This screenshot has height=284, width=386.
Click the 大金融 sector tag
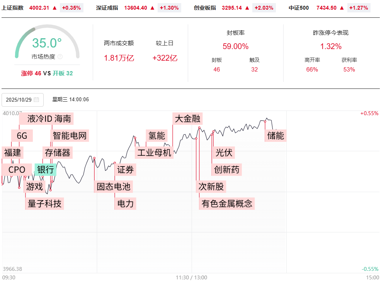(187, 119)
